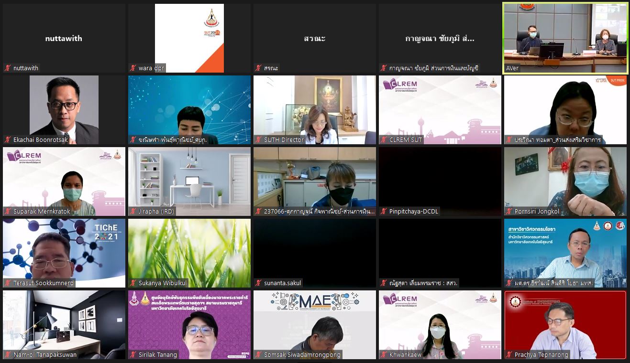Click the large centered สรณะ name

tap(315, 39)
